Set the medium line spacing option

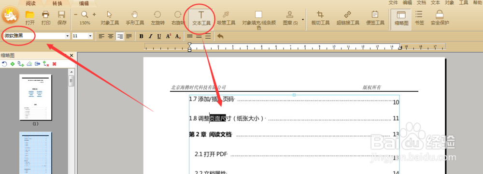coord(199,36)
